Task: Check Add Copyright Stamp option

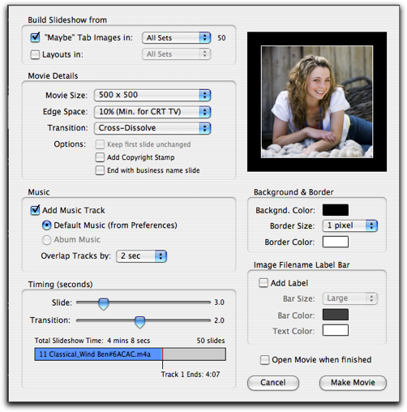Action: [100, 157]
